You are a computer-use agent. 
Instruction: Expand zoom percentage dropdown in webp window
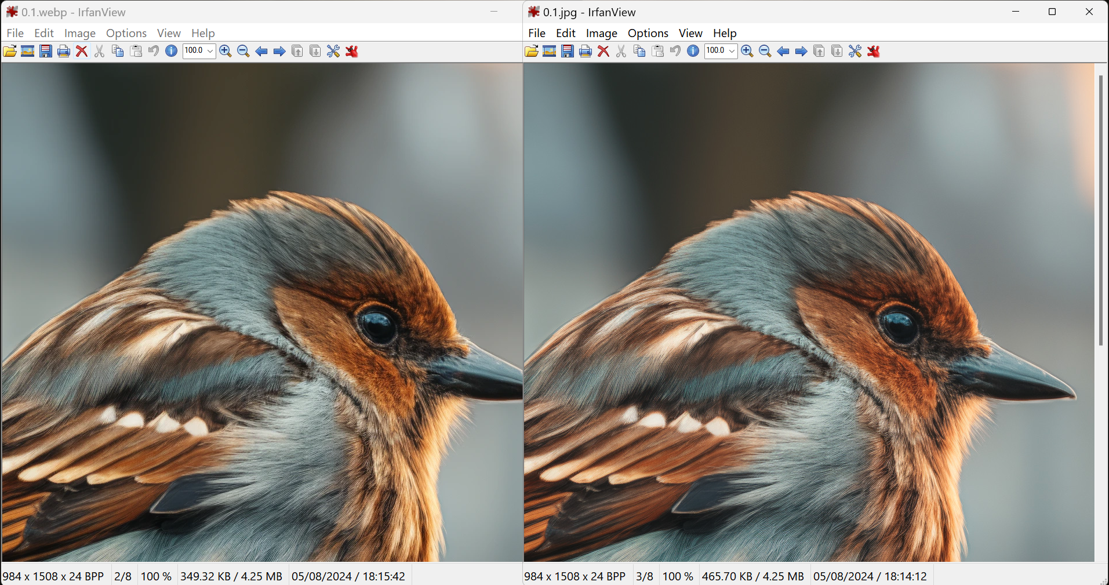click(x=210, y=51)
